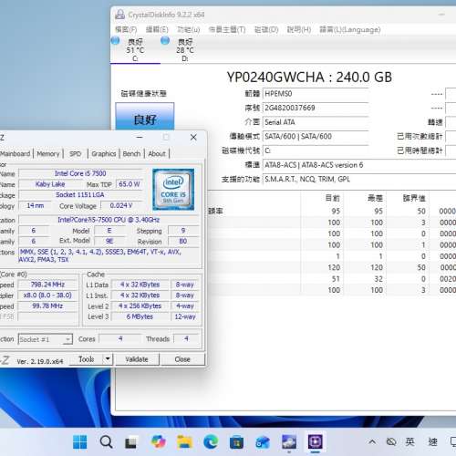
Task: Open File Explorer from the taskbar
Action: tap(184, 441)
